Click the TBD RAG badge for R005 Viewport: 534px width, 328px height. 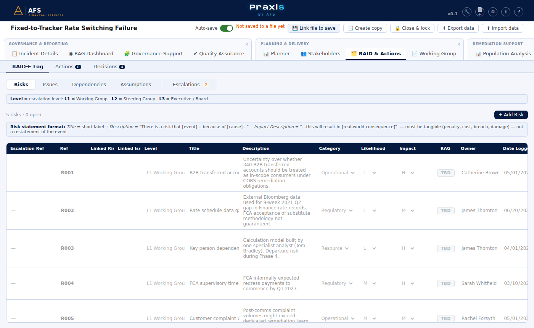[446, 318]
